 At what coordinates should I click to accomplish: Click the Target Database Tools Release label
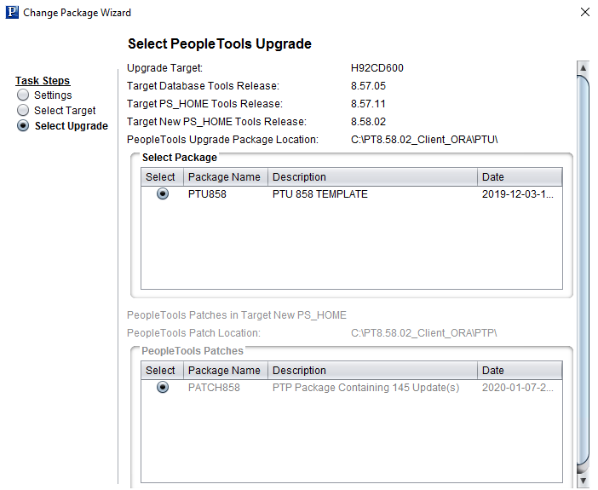coord(203,86)
